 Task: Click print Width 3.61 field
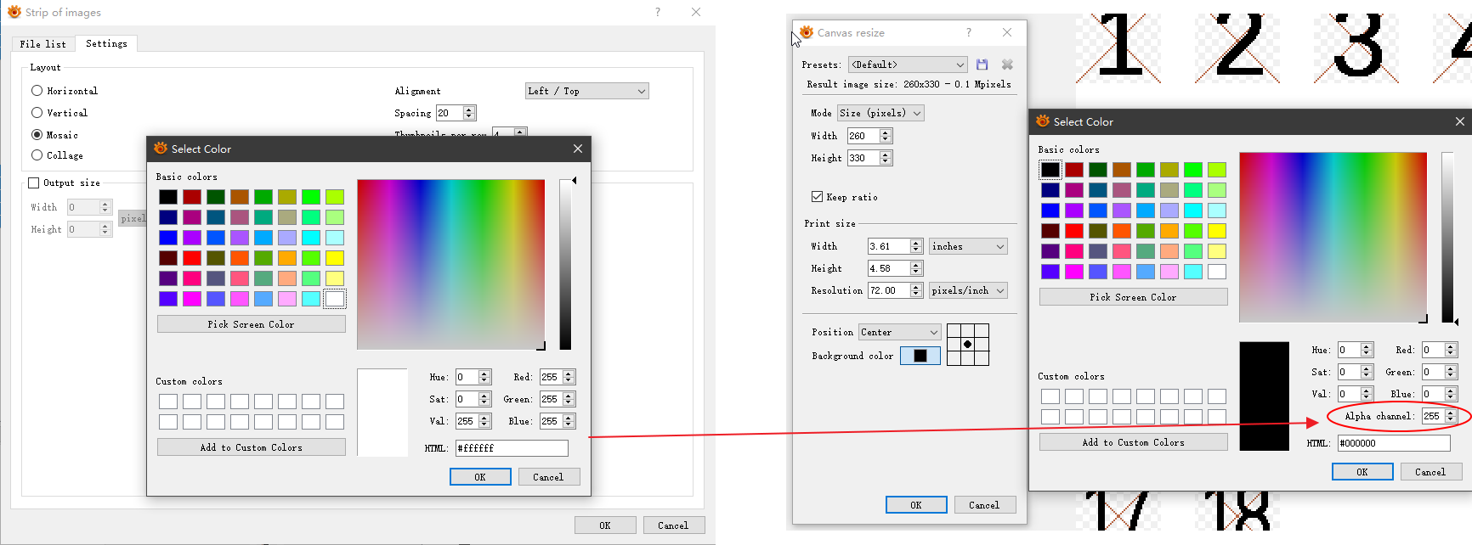pyautogui.click(x=889, y=246)
